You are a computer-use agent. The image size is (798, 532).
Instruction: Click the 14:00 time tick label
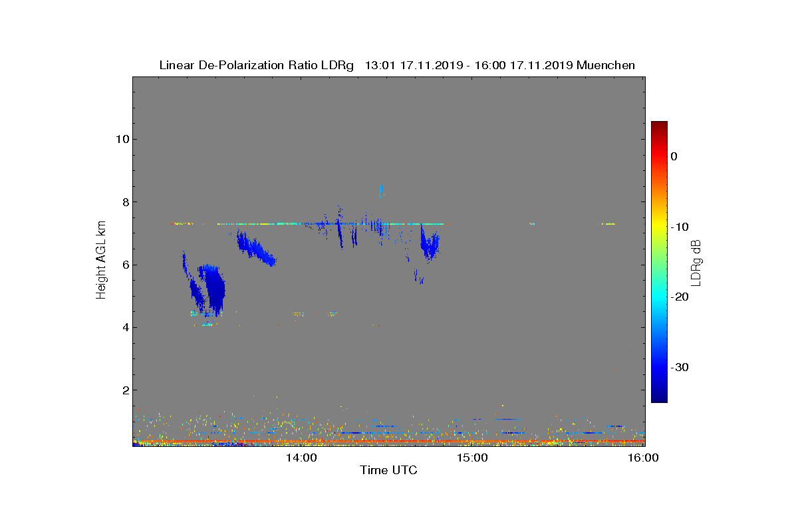[301, 458]
